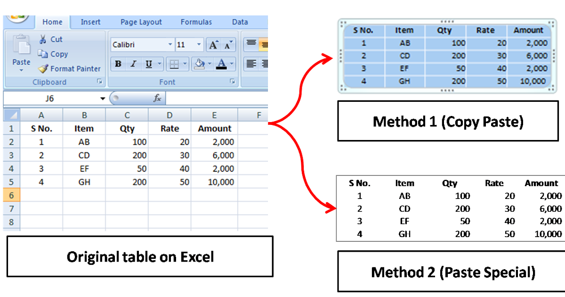
Task: Click the Insert Function fx icon
Action: [157, 98]
